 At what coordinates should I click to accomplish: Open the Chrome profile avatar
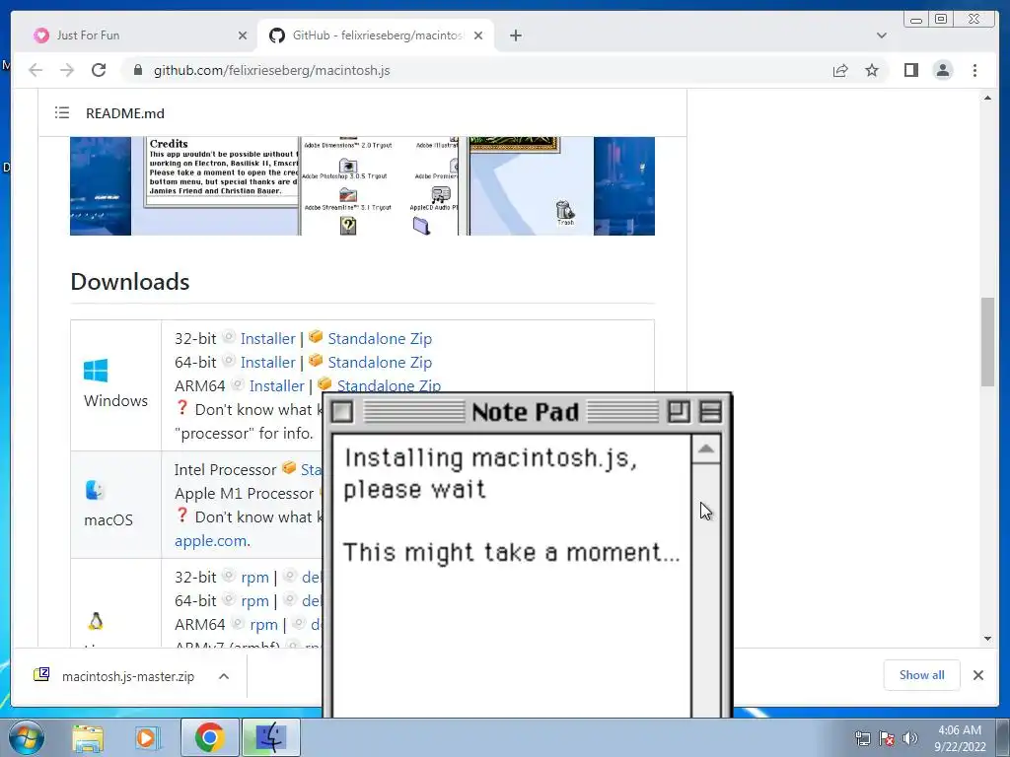(x=943, y=70)
